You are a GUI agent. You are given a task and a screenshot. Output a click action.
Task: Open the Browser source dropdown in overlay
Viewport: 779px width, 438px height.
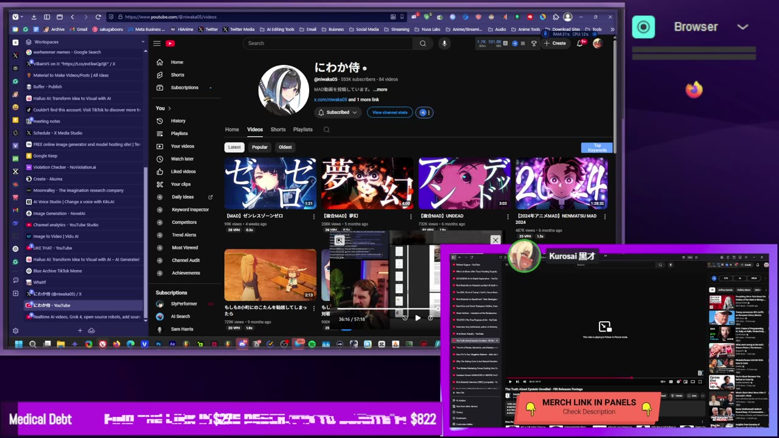(x=742, y=27)
